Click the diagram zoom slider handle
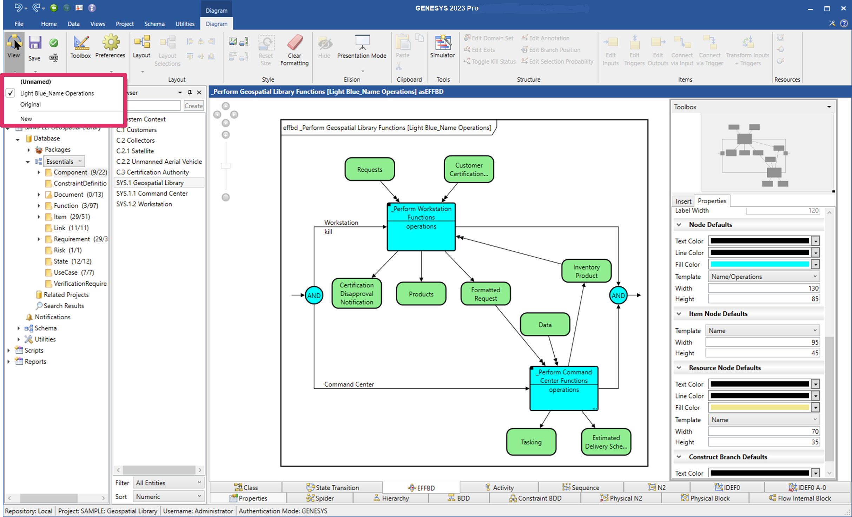The width and height of the screenshot is (852, 517). (x=225, y=165)
